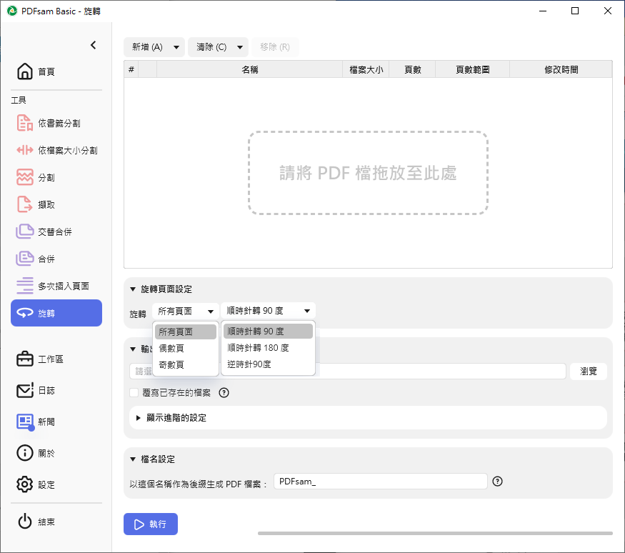Collapse the 旋轉頁面設定 section
The height and width of the screenshot is (553, 625).
point(133,289)
